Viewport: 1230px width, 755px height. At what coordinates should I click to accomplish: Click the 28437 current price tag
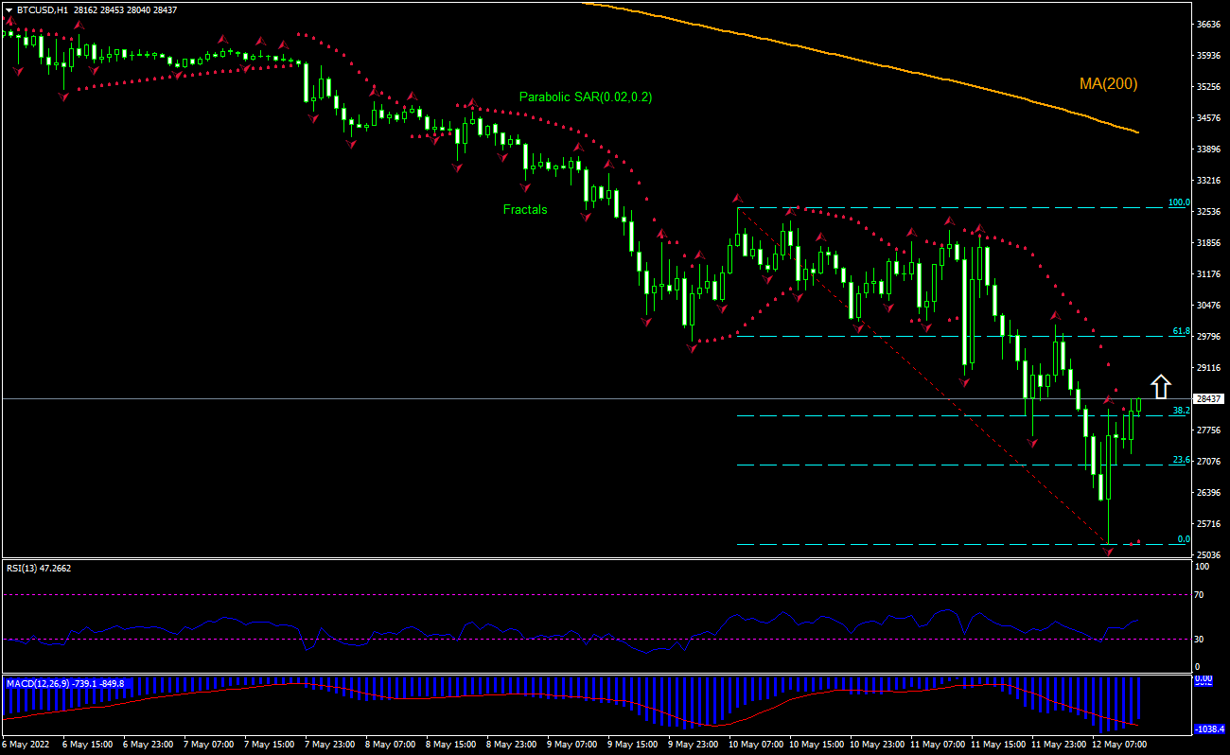tap(1210, 399)
